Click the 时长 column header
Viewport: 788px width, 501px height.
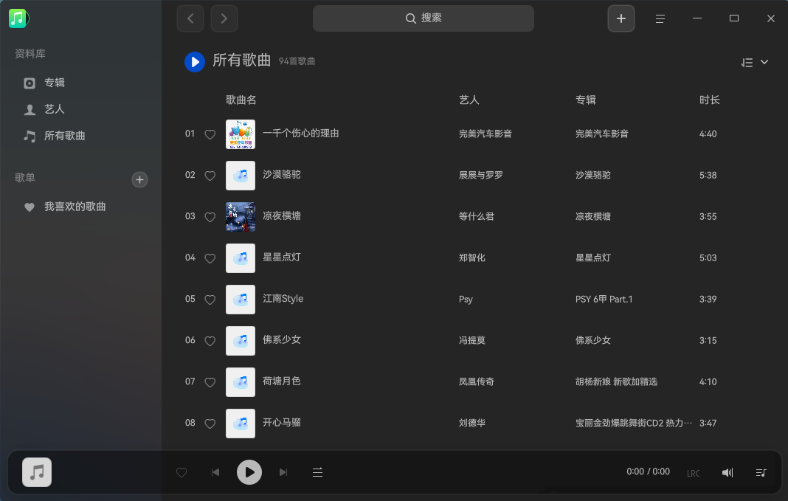click(710, 100)
